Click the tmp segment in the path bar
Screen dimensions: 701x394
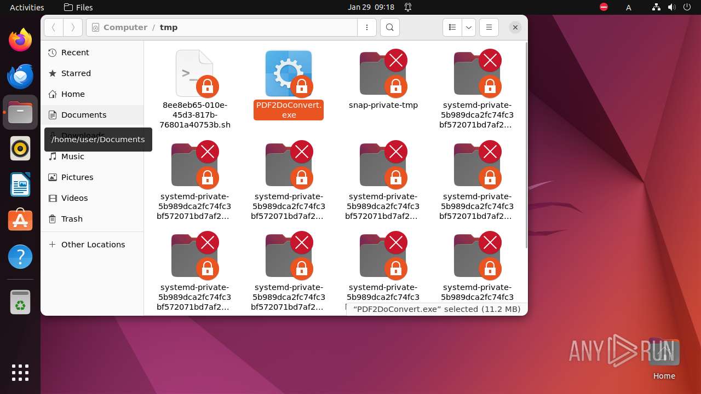[x=169, y=27]
